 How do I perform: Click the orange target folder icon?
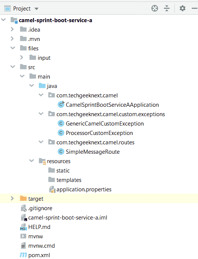23,198
